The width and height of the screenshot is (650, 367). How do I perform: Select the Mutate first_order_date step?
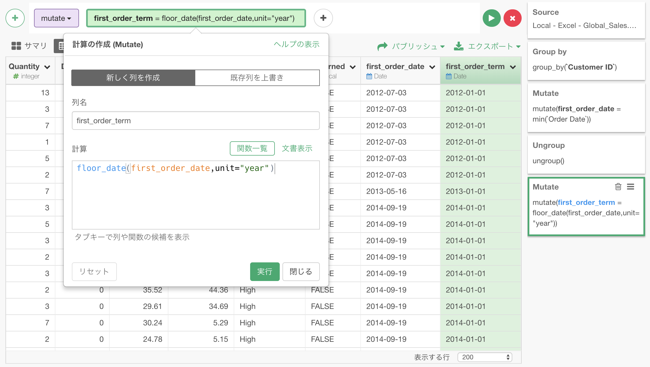tap(586, 107)
